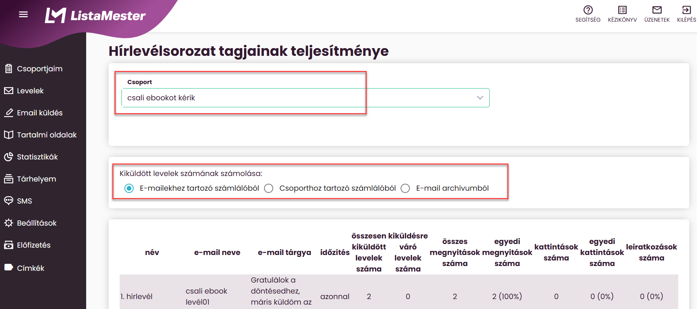Viewport: 697px width, 309px height.
Task: Go to Levelek in sidebar
Action: [30, 91]
